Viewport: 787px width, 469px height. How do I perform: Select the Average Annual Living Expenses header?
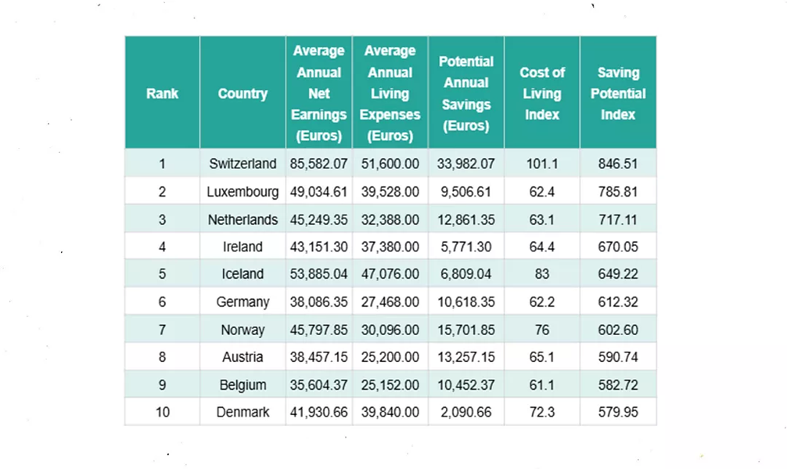coord(390,93)
